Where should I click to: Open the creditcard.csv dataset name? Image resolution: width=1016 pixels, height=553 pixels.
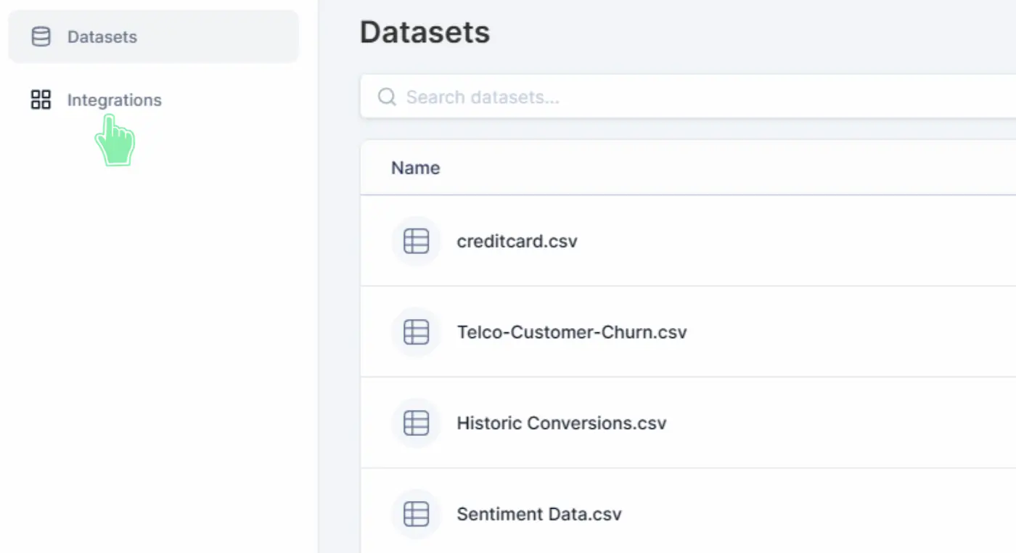point(517,241)
